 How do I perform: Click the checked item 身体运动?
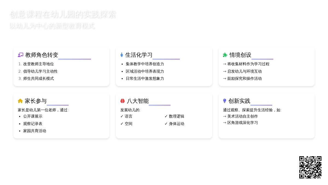174,124
